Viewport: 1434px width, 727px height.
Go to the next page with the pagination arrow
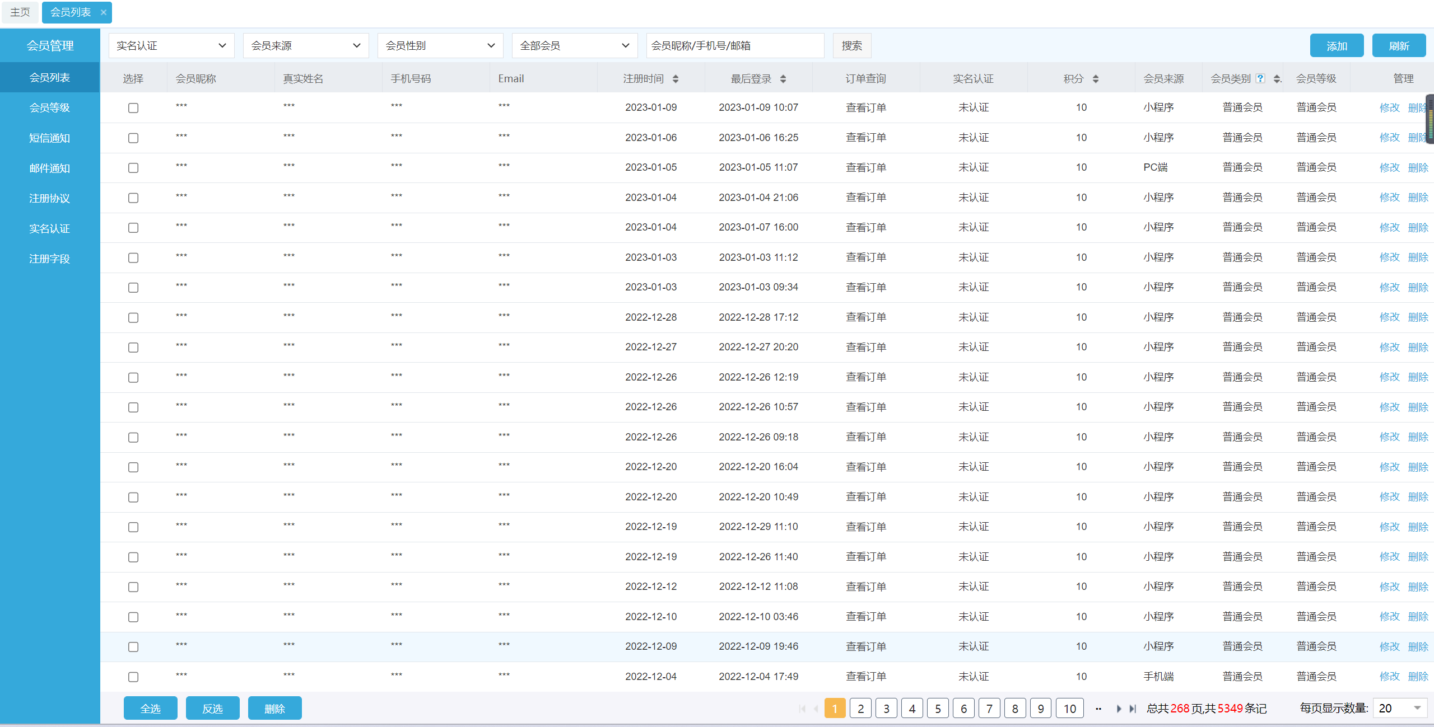[x=1119, y=709]
